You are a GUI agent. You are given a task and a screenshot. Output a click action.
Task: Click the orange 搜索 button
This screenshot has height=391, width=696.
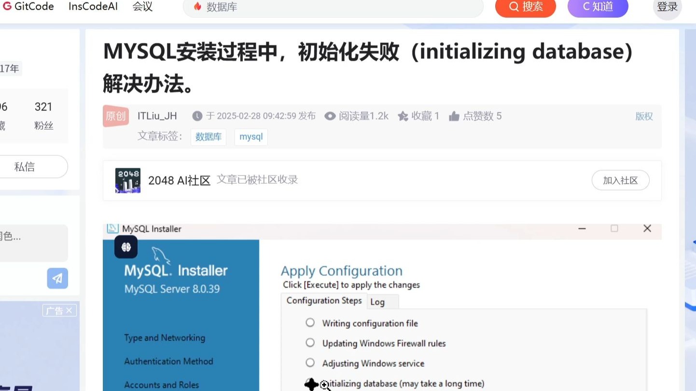click(526, 7)
